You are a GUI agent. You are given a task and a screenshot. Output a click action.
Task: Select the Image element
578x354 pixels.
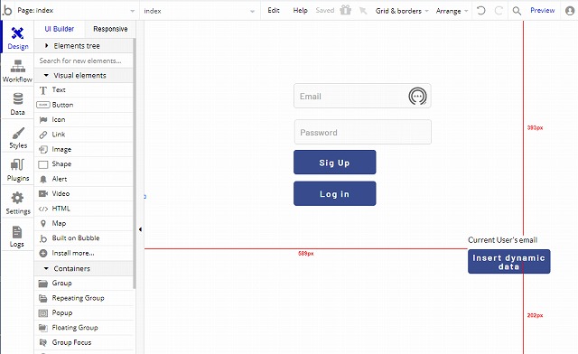84,149
